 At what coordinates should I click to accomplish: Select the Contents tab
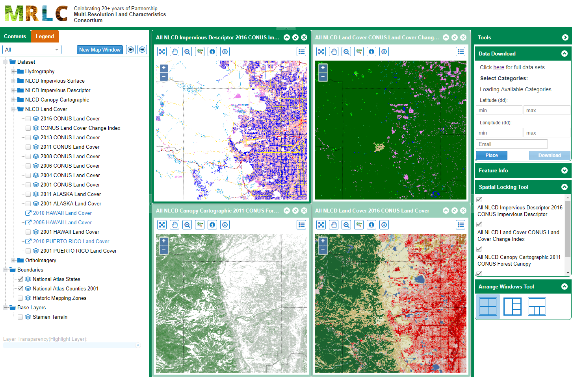[15, 36]
